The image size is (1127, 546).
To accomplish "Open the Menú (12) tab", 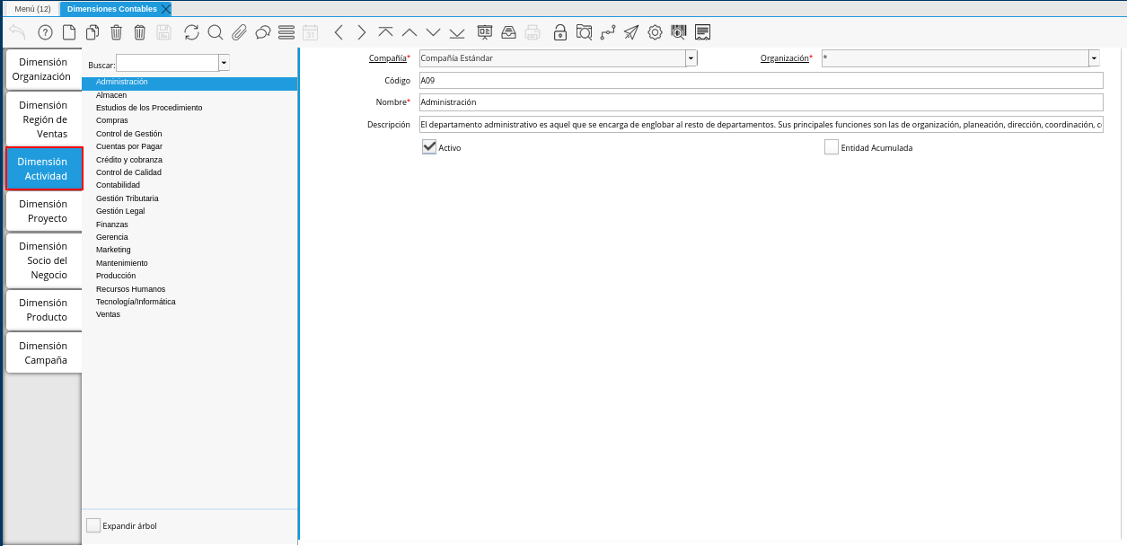I will (32, 9).
